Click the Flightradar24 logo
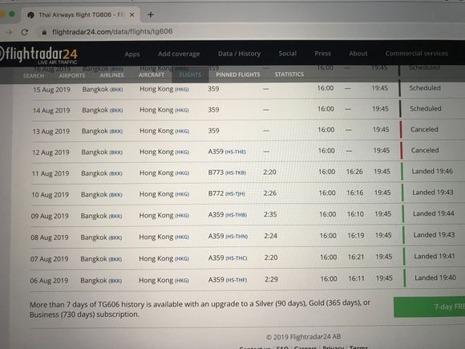The width and height of the screenshot is (465, 349). tap(38, 55)
